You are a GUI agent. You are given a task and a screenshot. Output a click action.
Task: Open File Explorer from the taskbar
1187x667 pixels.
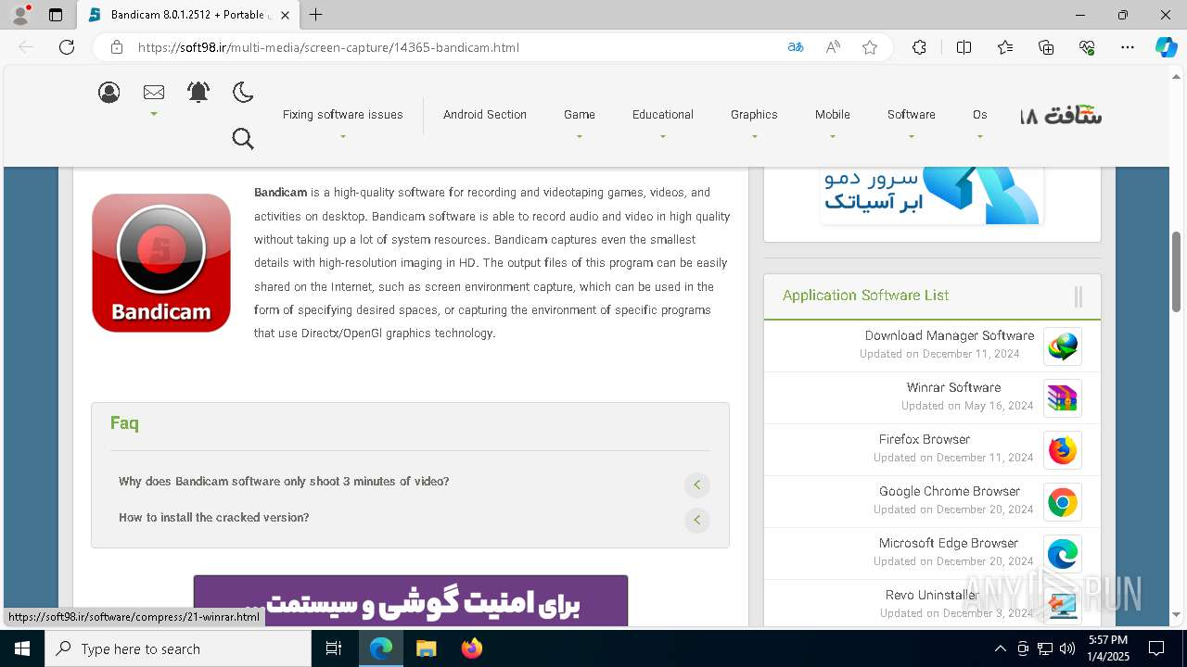[427, 648]
